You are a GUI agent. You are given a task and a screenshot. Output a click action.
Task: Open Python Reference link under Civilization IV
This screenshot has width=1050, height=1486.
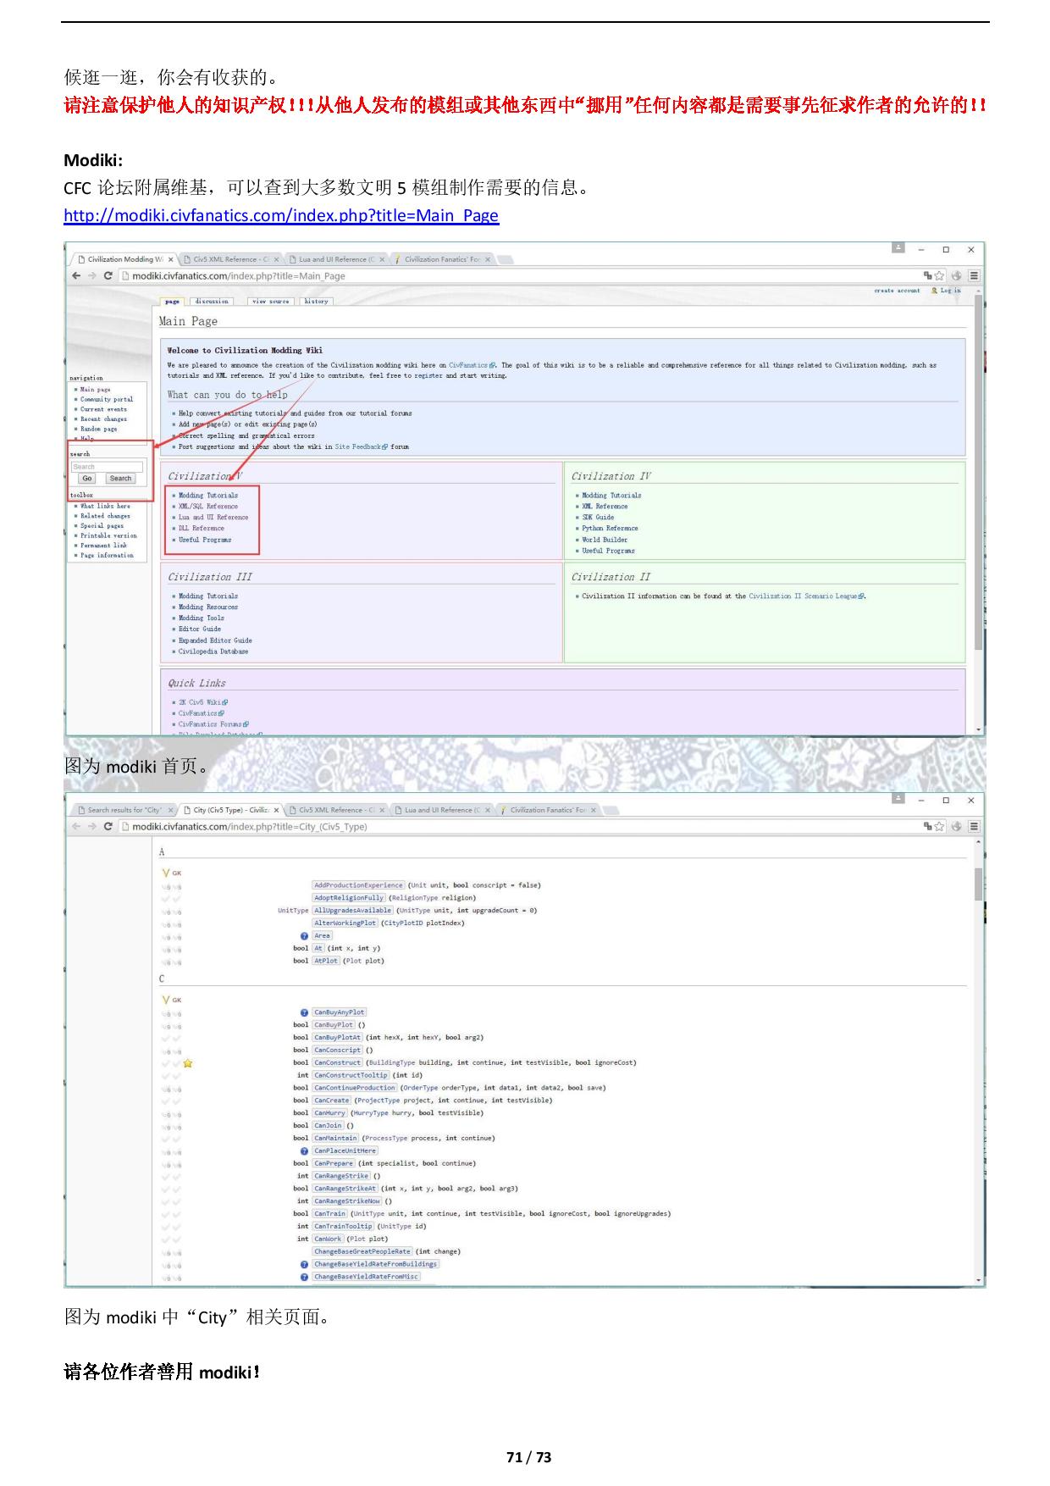[x=610, y=529]
